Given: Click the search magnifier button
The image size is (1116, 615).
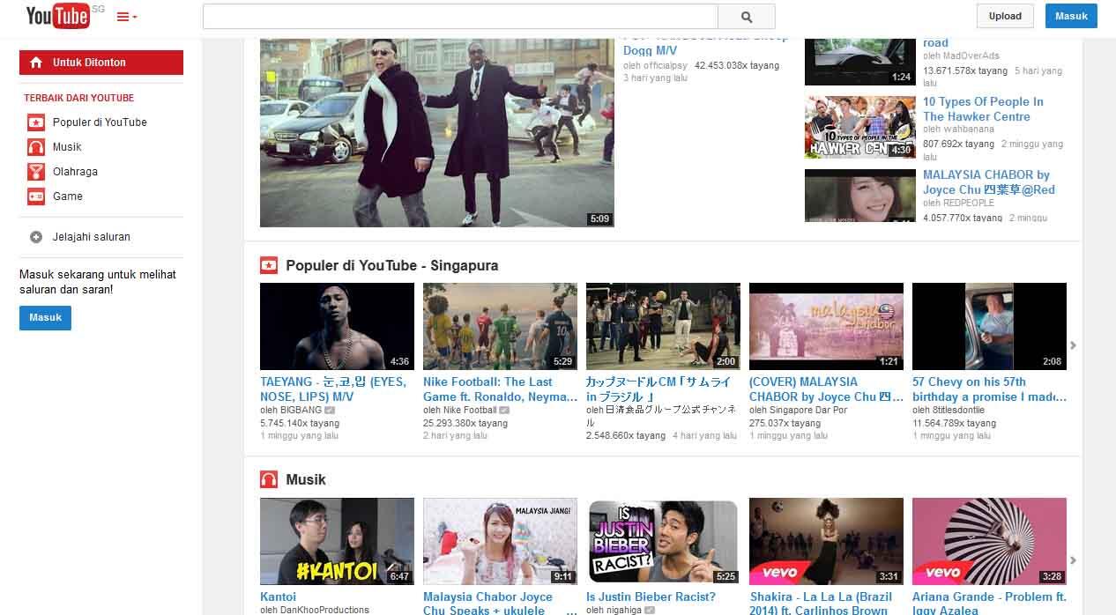Looking at the screenshot, I should [747, 17].
